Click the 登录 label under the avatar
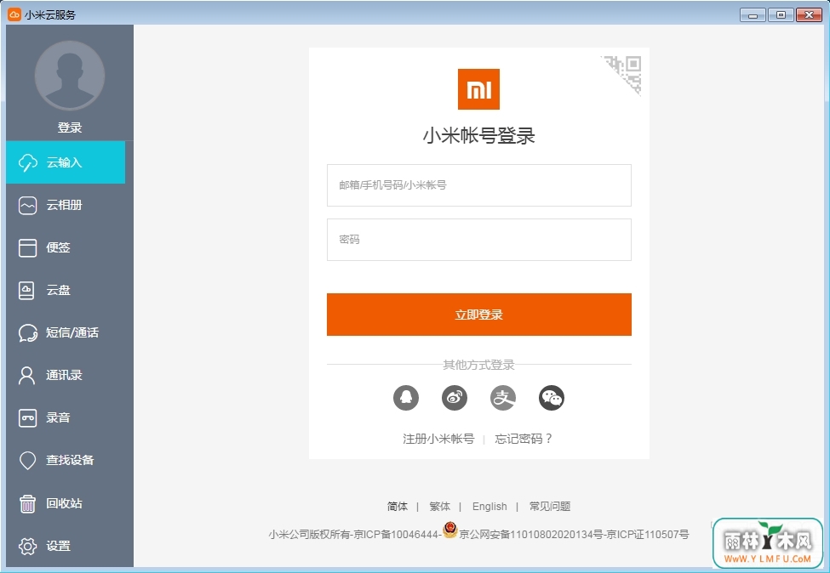 click(x=70, y=128)
